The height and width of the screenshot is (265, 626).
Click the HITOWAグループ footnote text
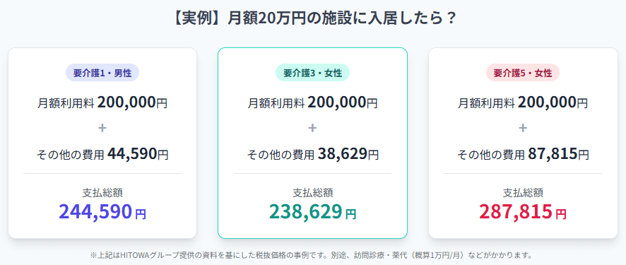point(311,254)
